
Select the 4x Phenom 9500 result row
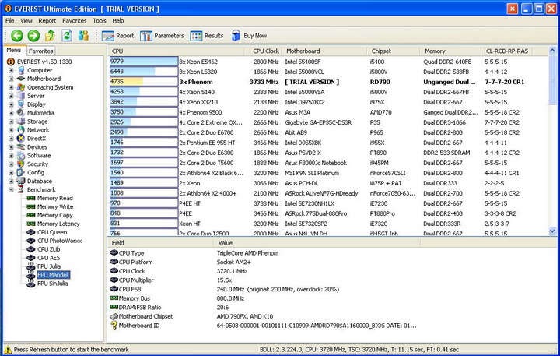click(x=328, y=112)
